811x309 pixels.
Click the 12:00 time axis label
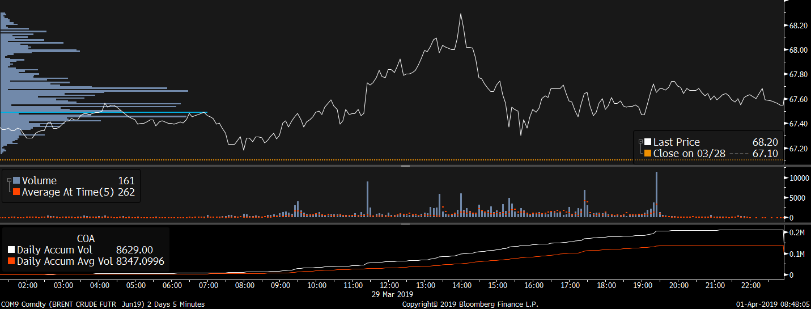click(389, 286)
